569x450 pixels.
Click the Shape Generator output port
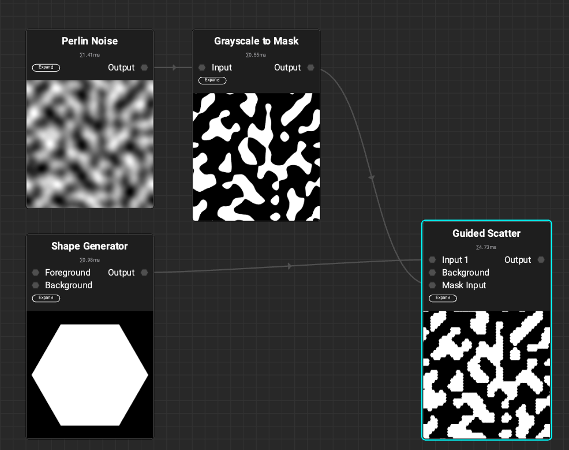[144, 273]
